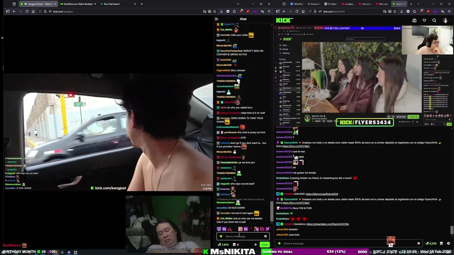Open new tab in left browser window

click(142, 4)
